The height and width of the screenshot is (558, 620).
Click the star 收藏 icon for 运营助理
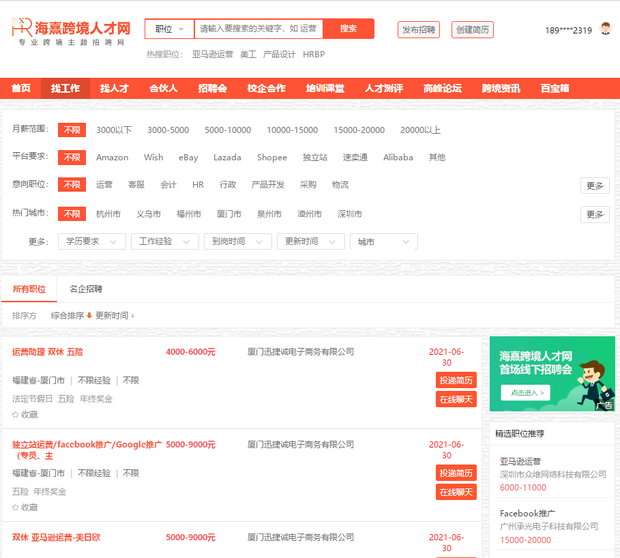(x=16, y=415)
